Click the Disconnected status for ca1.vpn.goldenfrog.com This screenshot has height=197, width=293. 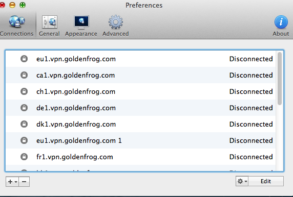(x=251, y=75)
